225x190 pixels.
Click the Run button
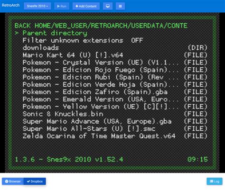[62, 6]
